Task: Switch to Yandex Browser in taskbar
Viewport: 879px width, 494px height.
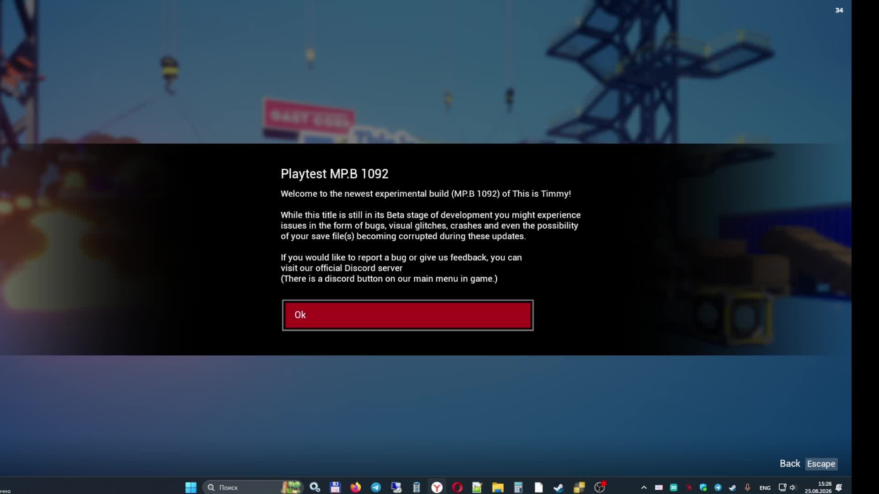Action: 437,488
